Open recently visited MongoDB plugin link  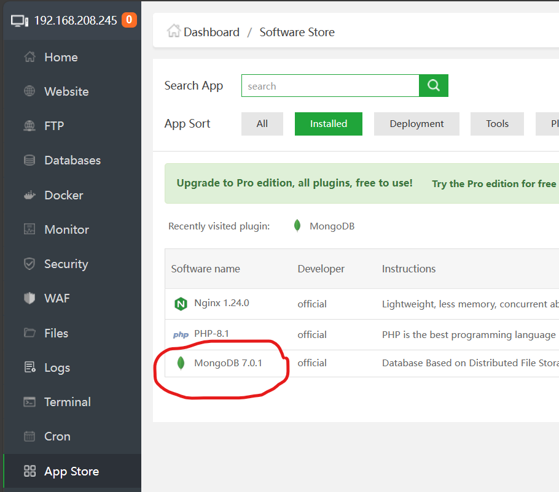[x=332, y=226]
